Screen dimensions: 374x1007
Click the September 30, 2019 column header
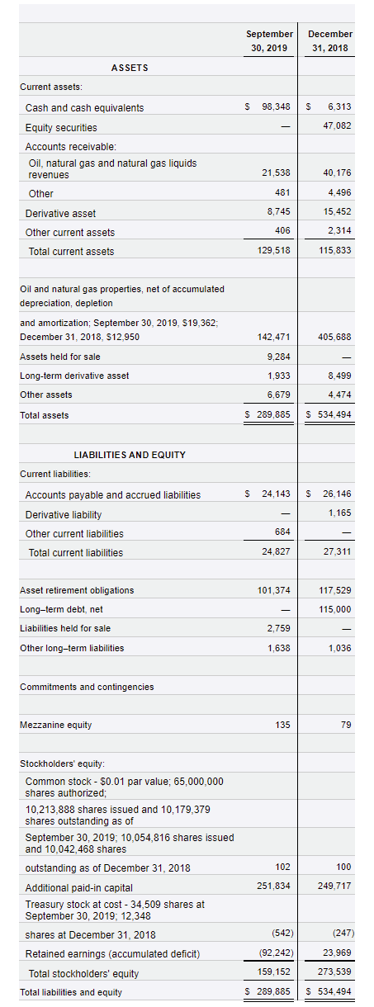[x=269, y=40]
